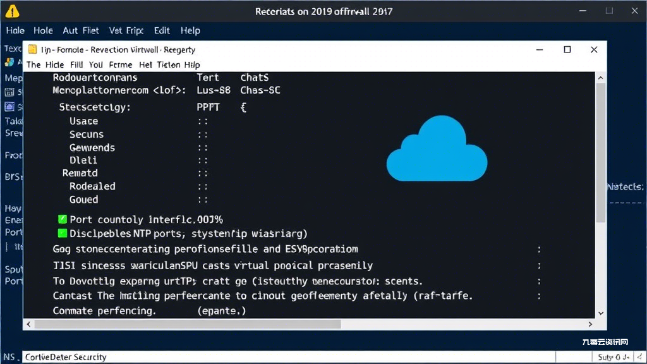Open the Aut Fliet menu
Screen dimensions: 647x364
(x=81, y=30)
